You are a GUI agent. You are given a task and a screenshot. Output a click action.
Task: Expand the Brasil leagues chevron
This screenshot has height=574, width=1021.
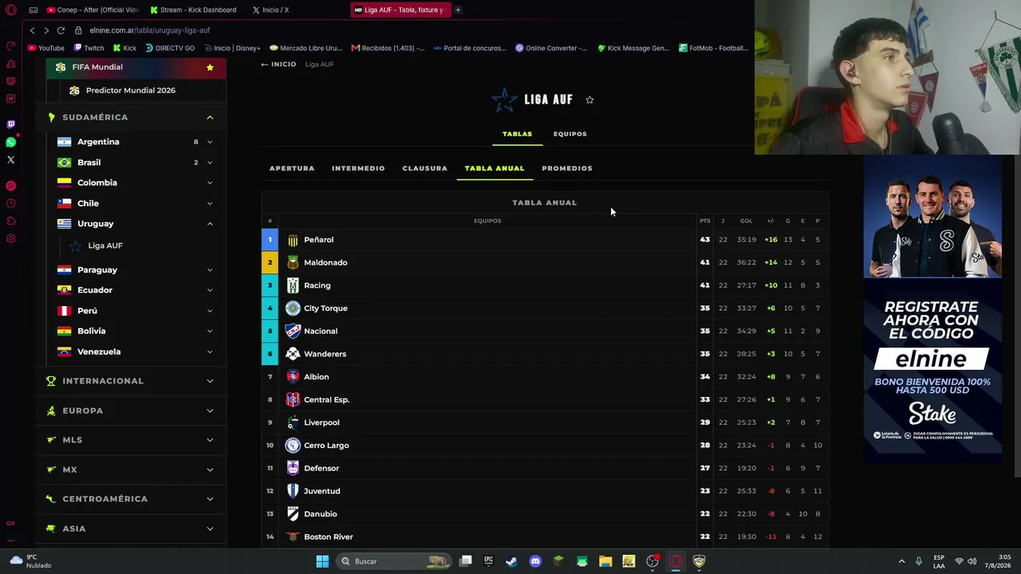coord(210,163)
